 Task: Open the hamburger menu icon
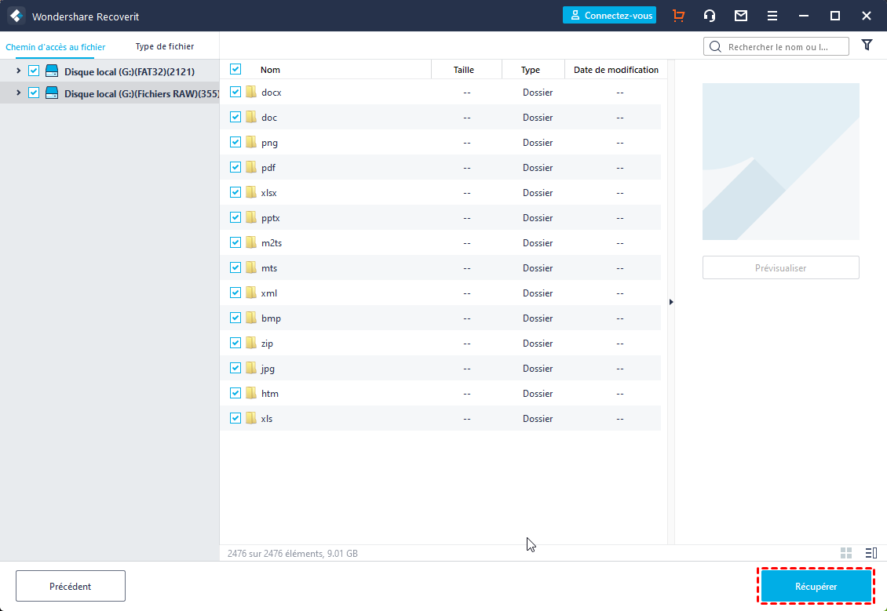772,16
